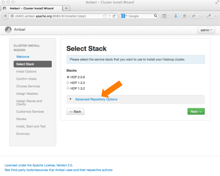Viewport: 220px width, 176px height.
Task: Click the downloads arrow toolbar icon
Action: pyautogui.click(x=176, y=16)
